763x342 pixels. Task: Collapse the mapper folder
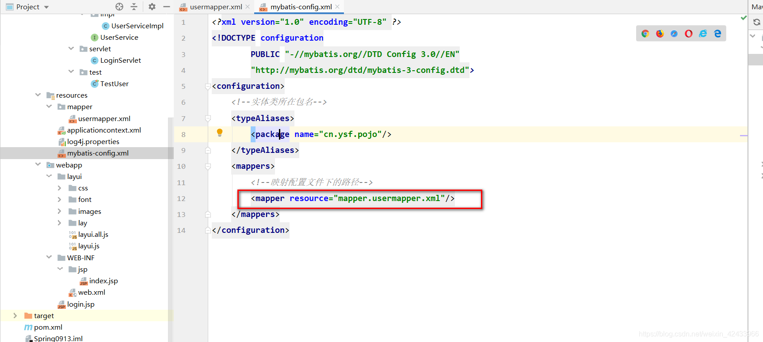[x=49, y=106]
